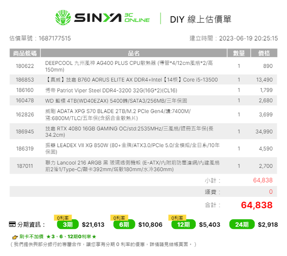Image resolution: width=287 pixels, height=256 pixels.
Task: Click the price 13,490
Action: click(264, 80)
